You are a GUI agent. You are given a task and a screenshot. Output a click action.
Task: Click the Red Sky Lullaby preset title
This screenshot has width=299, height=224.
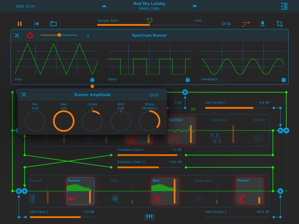149,4
